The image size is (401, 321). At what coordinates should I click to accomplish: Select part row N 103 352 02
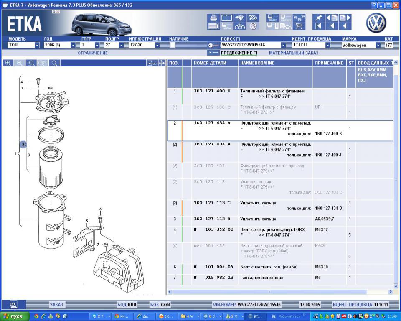(x=280, y=234)
